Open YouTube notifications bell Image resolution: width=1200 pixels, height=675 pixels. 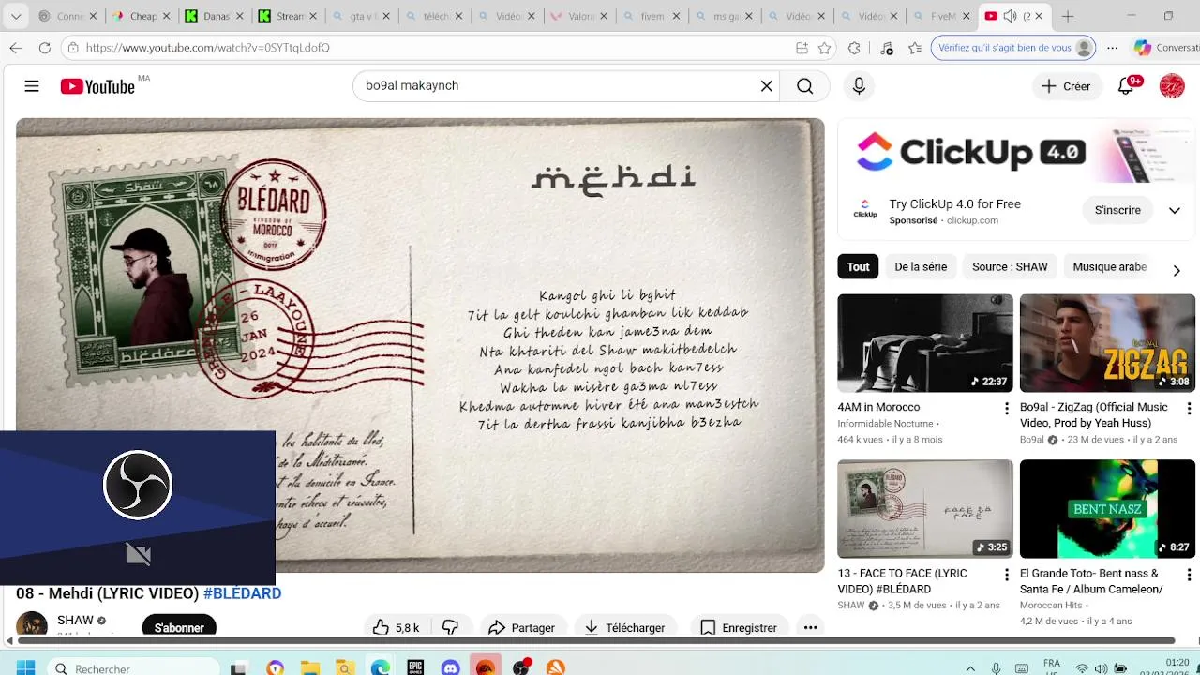[1126, 86]
